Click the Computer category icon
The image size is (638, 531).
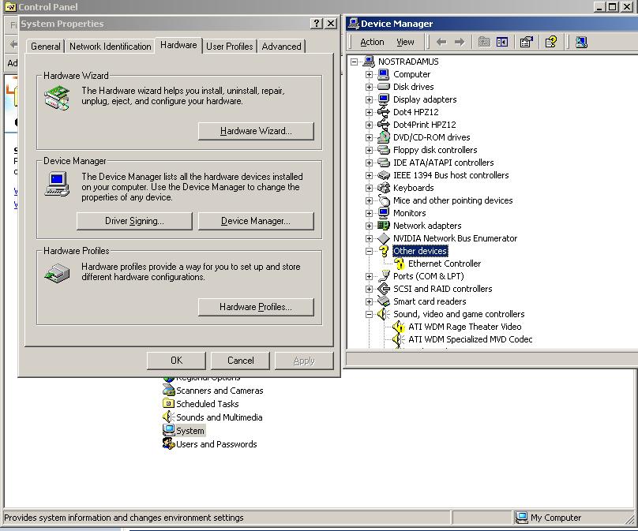(383, 74)
